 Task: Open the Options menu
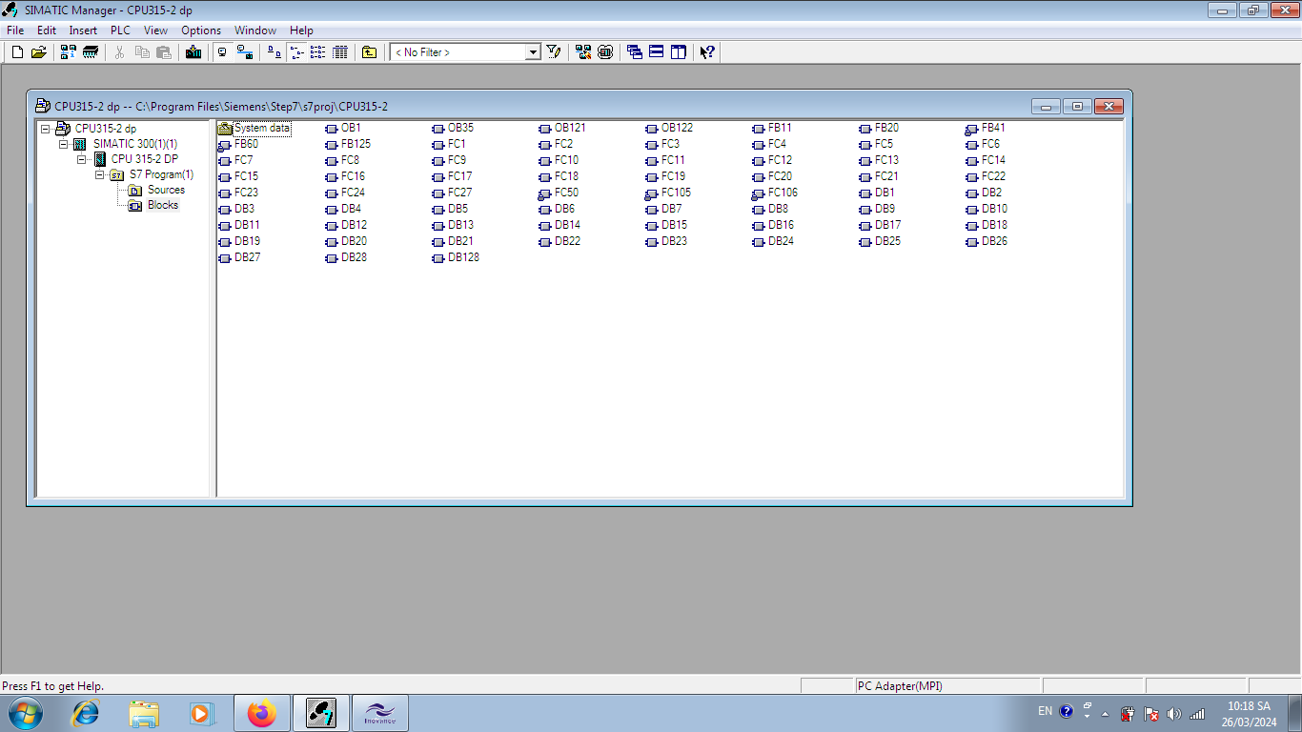coord(201,30)
